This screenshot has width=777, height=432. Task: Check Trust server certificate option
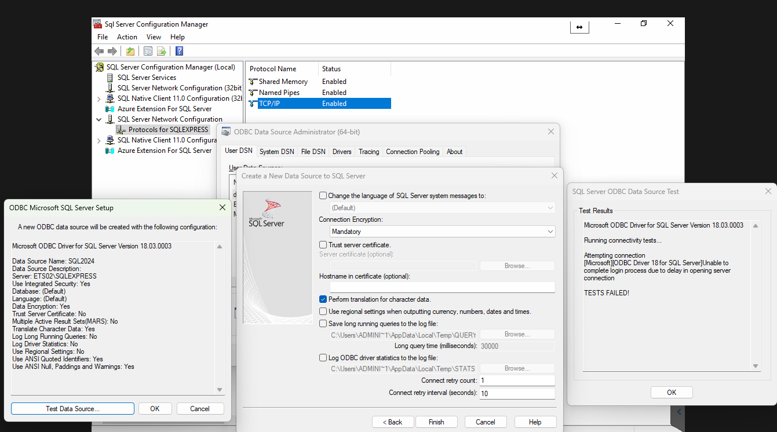[x=323, y=245]
